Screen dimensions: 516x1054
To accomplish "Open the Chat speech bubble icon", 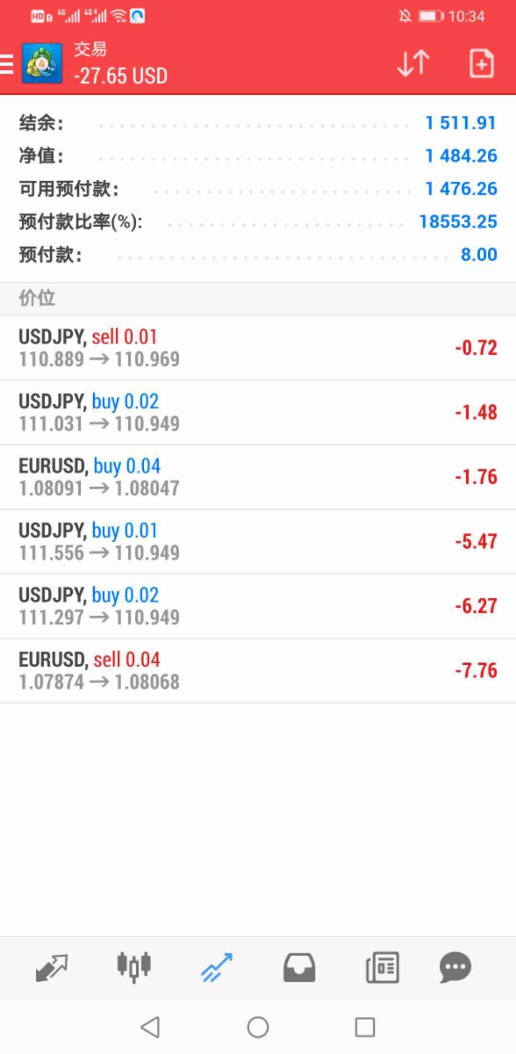I will coord(455,967).
